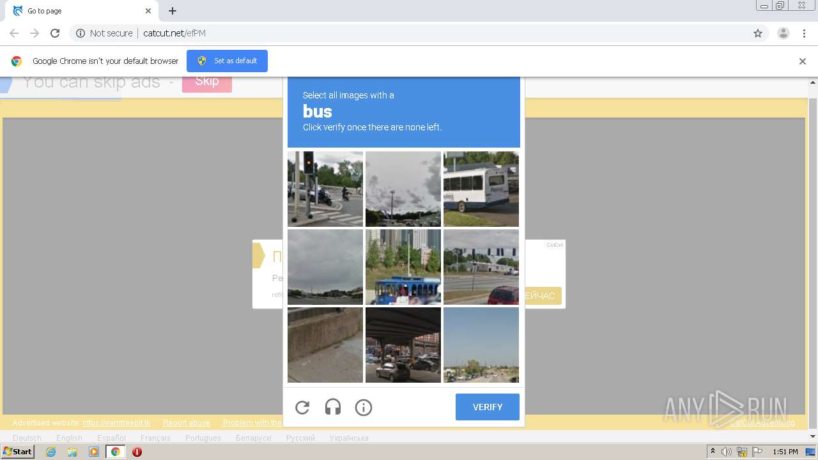Image resolution: width=818 pixels, height=460 pixels.
Task: Click the address bar URL catcut.net/efPM
Action: point(174,33)
